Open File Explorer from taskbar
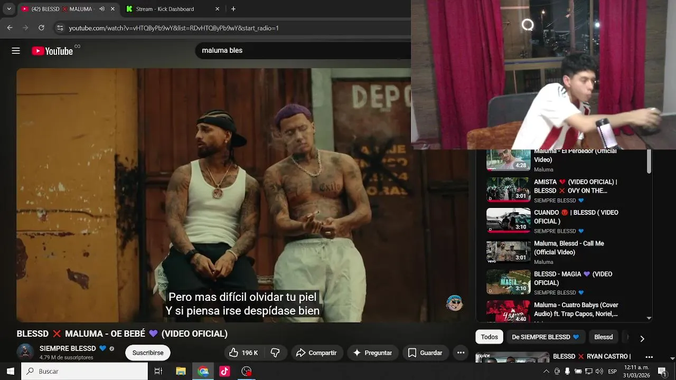The width and height of the screenshot is (676, 380). pyautogui.click(x=181, y=371)
